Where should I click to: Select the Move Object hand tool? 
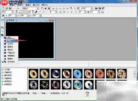coord(42,8)
